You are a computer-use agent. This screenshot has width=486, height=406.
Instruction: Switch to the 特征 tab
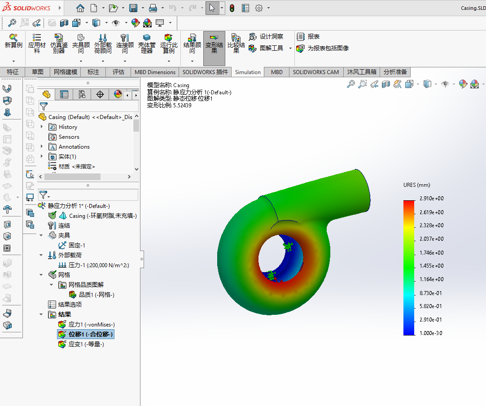point(13,72)
